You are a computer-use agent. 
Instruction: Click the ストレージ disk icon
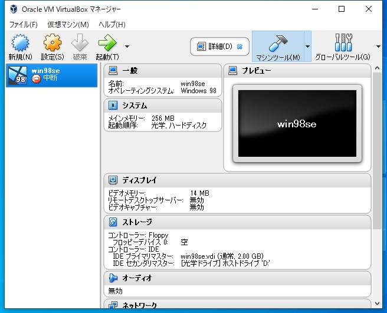click(x=113, y=222)
